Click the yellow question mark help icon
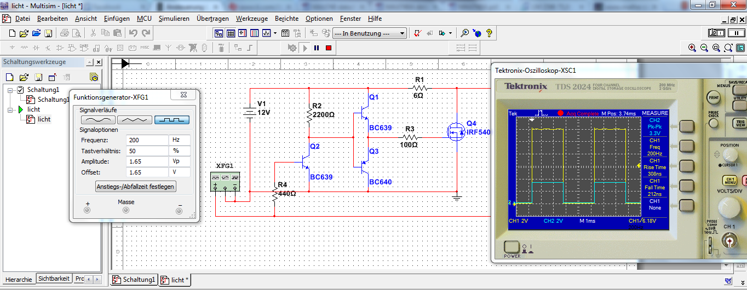The height and width of the screenshot is (290, 747). (489, 33)
